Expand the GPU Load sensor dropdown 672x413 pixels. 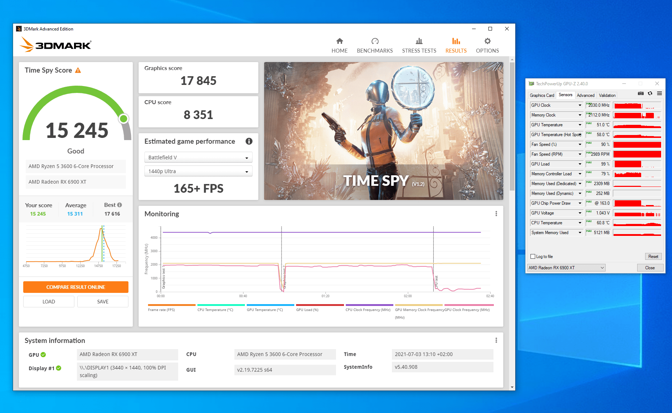coord(580,164)
